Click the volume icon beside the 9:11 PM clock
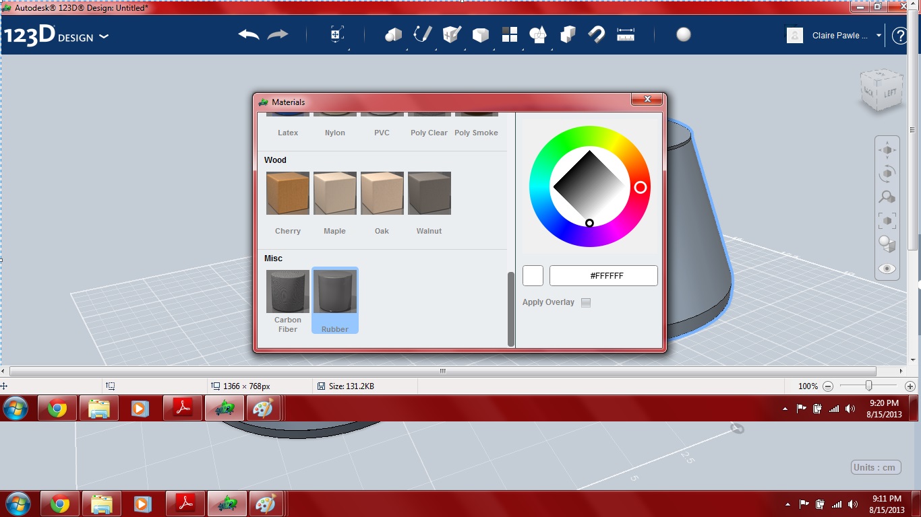The height and width of the screenshot is (517, 921). pyautogui.click(x=853, y=504)
